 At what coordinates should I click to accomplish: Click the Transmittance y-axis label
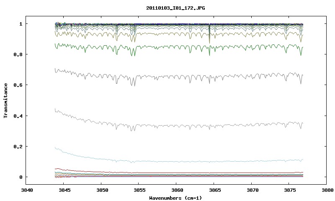tap(6, 100)
